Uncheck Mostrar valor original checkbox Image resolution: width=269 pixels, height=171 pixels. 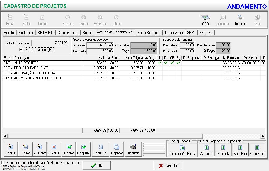pyautogui.click(x=21, y=50)
